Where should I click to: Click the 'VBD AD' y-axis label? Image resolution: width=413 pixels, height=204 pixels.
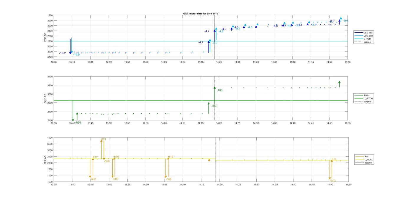[x=45, y=37]
